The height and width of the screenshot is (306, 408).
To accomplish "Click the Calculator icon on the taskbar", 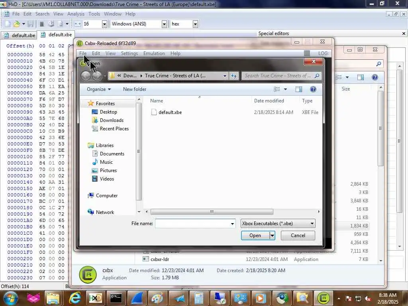I will click(x=199, y=298).
